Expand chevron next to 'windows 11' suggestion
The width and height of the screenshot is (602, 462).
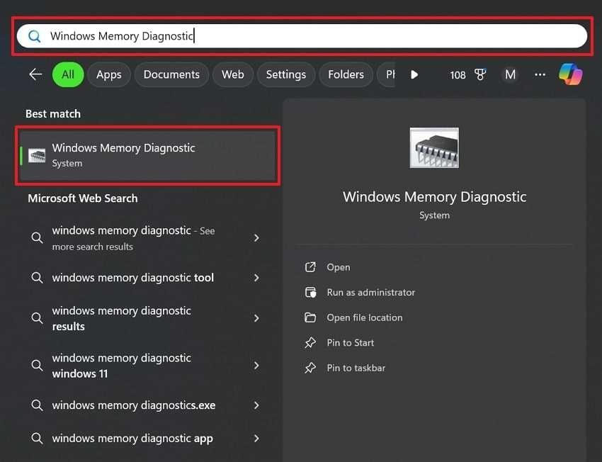[256, 366]
